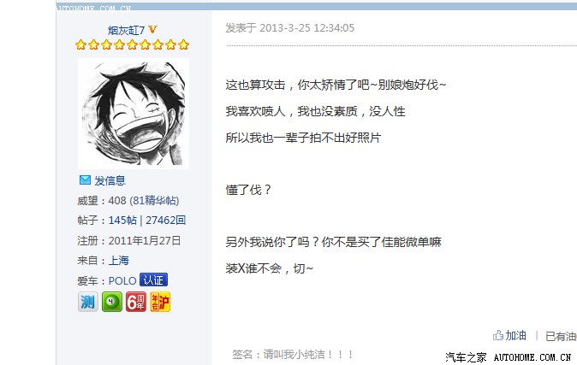The image size is (577, 365).
Task: Click the 测 badge icon
Action: pos(88,302)
